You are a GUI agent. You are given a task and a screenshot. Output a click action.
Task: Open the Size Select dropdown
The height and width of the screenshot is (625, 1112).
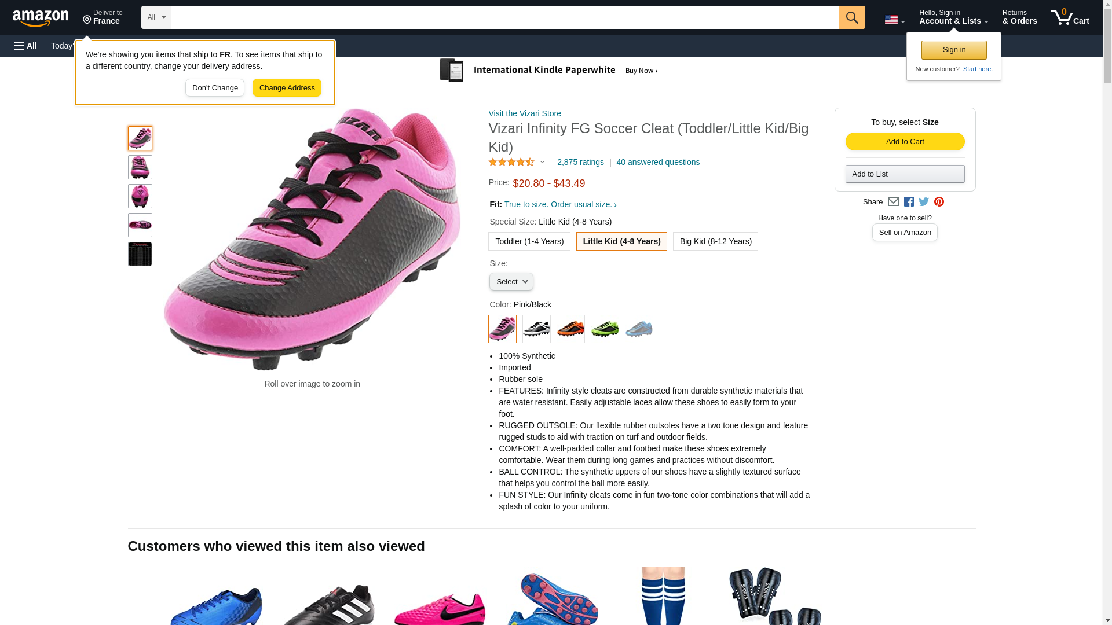click(511, 282)
